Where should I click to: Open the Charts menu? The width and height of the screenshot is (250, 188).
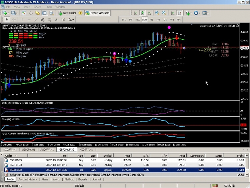38,7
